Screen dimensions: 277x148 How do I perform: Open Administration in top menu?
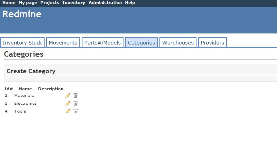point(105,3)
